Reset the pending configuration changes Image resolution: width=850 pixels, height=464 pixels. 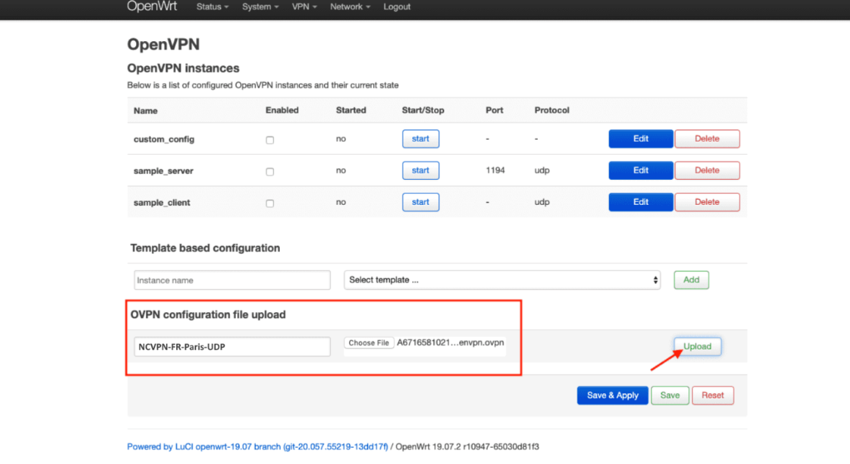712,395
